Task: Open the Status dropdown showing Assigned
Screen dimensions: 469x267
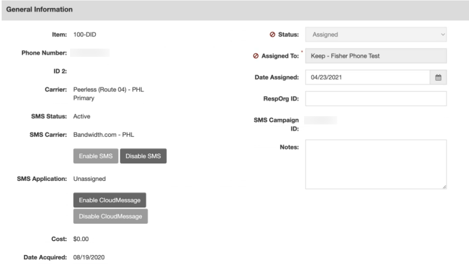Action: coord(376,35)
